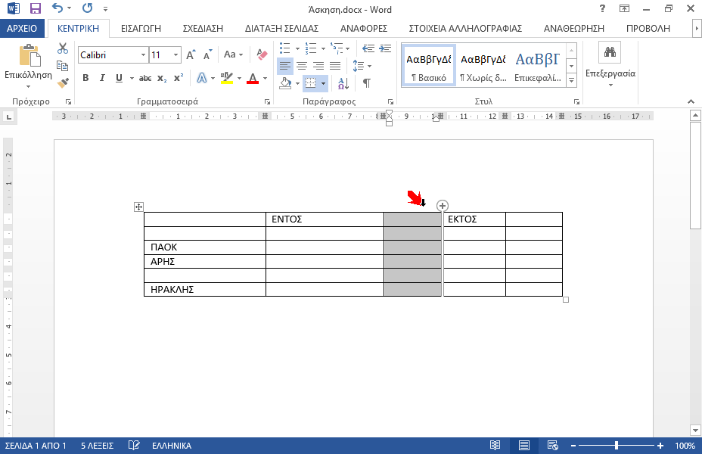Collapse the ribbon with the arrow
702x454 pixels.
tap(691, 101)
